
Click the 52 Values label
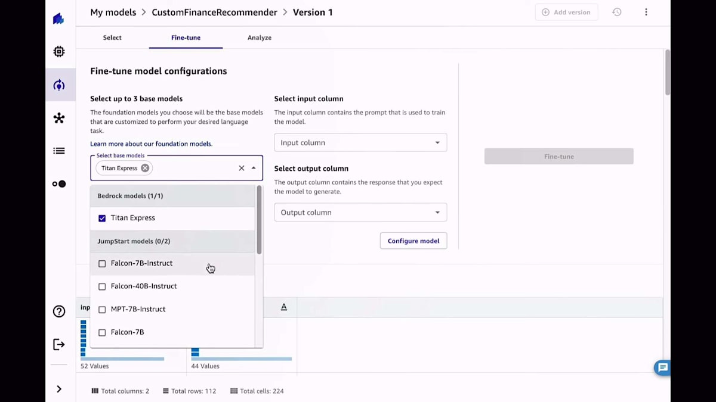click(x=95, y=366)
